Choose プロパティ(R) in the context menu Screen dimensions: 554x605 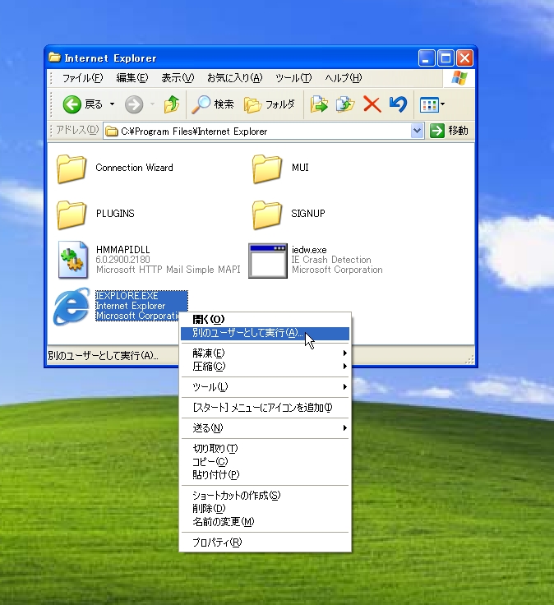265,543
